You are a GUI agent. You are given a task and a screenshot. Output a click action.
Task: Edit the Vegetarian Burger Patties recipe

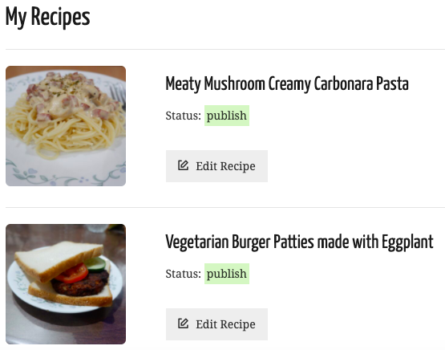coord(216,324)
